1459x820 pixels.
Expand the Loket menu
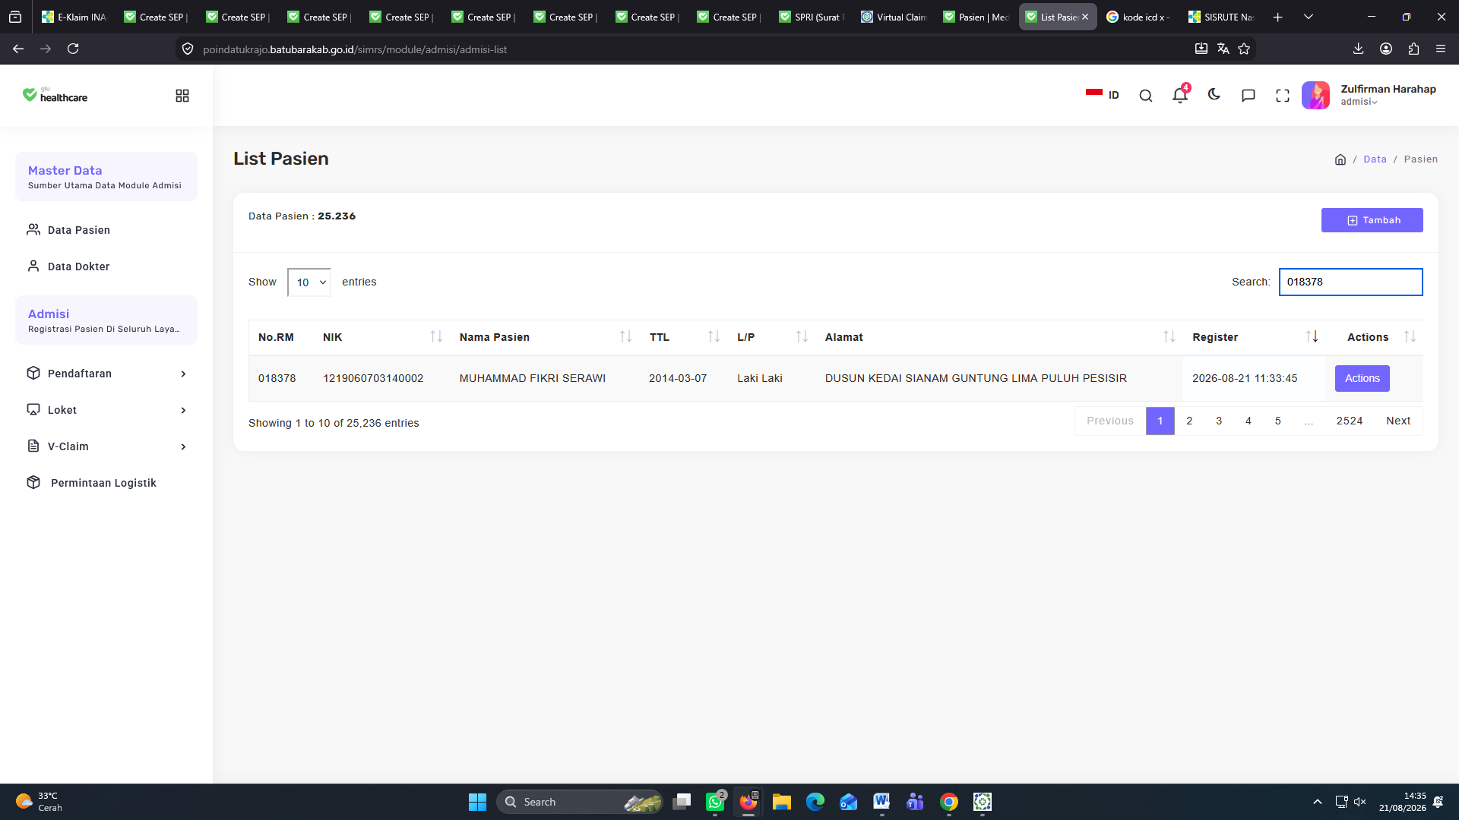click(x=106, y=410)
